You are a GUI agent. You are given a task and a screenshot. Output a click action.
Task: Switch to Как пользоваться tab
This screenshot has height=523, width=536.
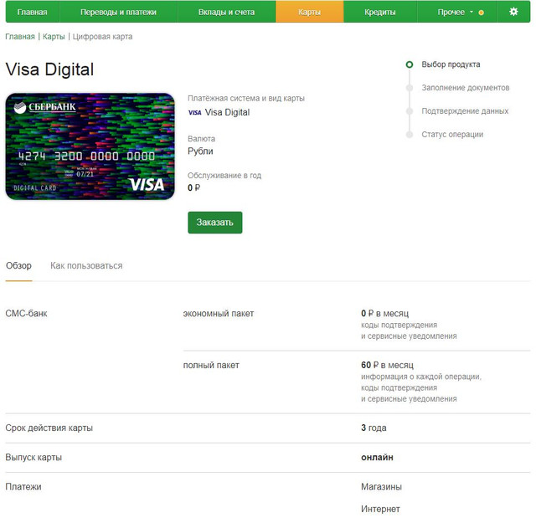point(86,266)
